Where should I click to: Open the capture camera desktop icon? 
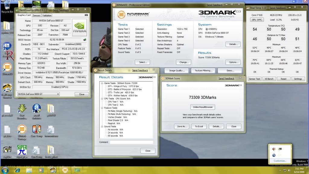click(7, 152)
